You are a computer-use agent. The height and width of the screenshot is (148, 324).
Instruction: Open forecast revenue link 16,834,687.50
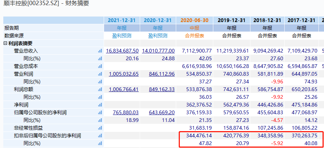pyautogui.click(x=122, y=51)
